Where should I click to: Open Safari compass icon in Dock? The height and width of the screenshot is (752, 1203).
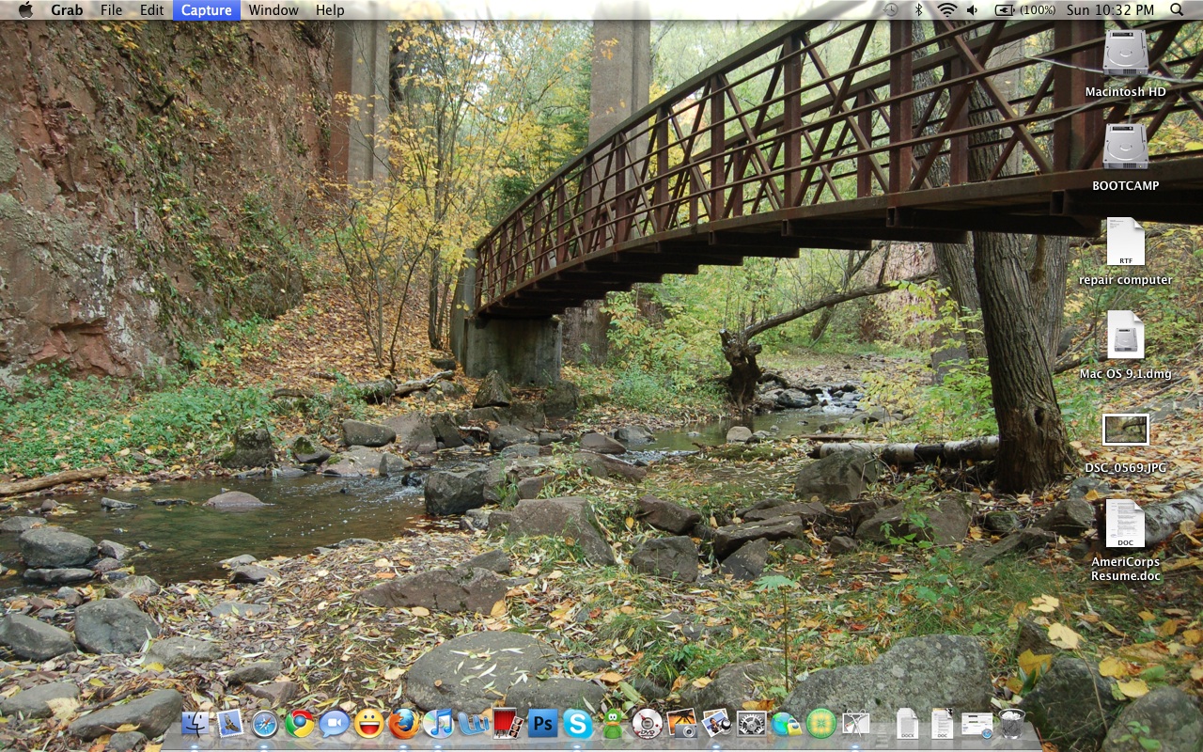click(x=265, y=723)
